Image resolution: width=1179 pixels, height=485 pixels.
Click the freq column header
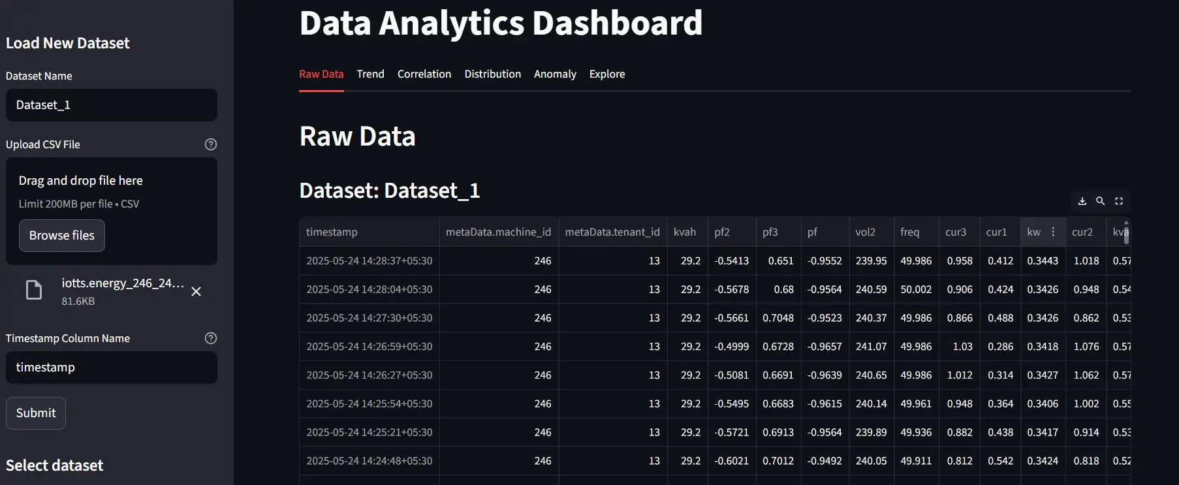tap(916, 232)
